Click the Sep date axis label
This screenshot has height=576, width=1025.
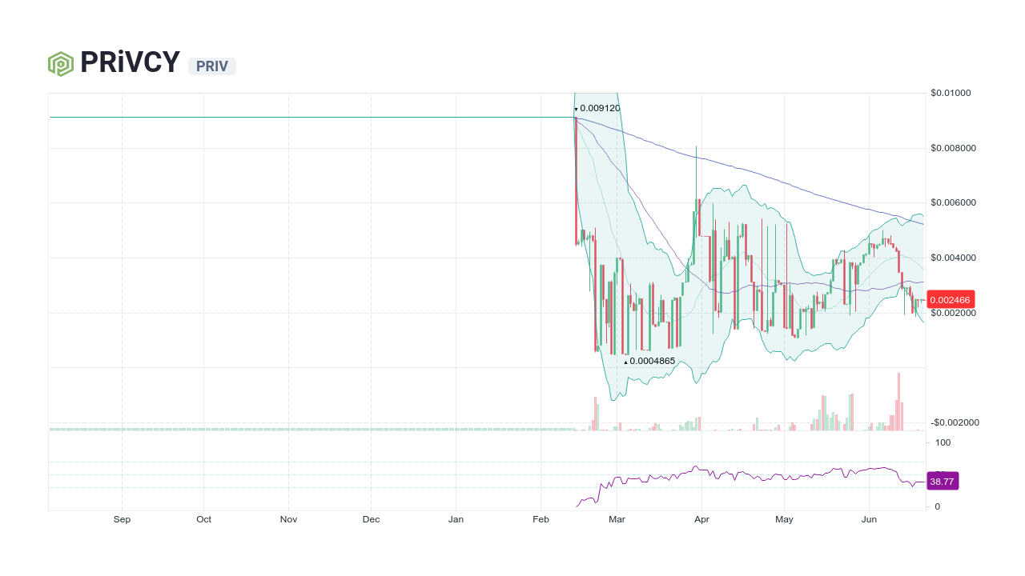[122, 519]
